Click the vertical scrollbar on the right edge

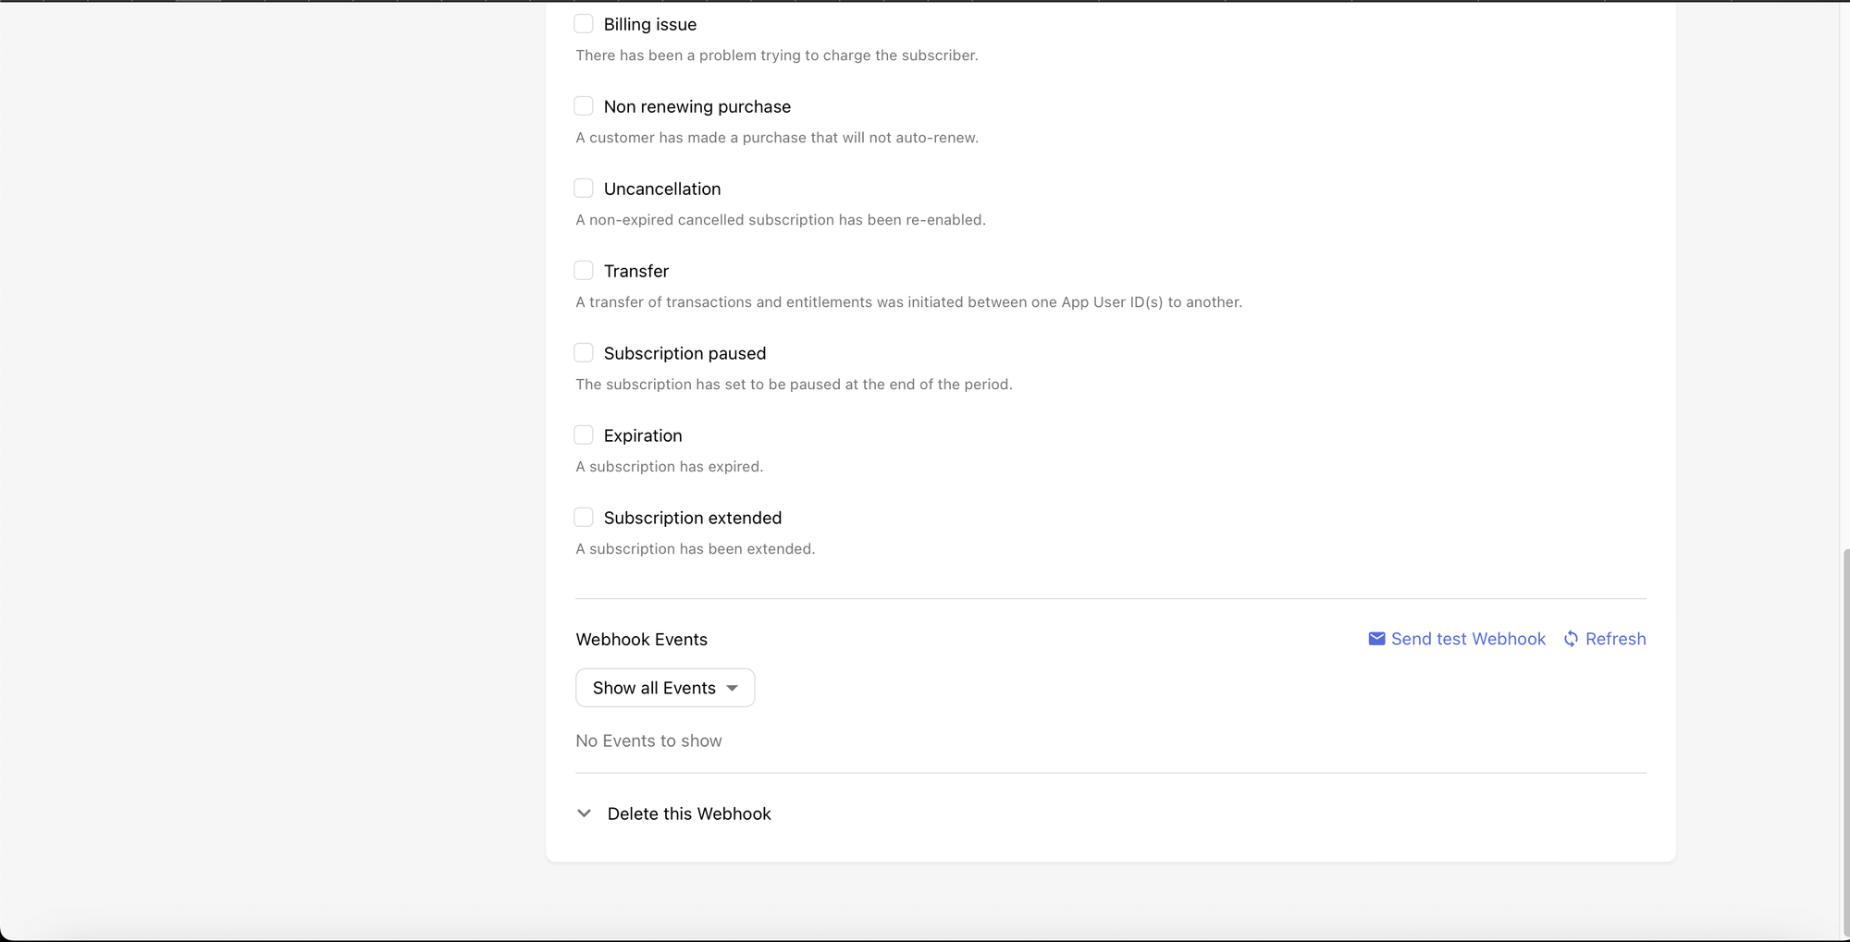pyautogui.click(x=1845, y=740)
